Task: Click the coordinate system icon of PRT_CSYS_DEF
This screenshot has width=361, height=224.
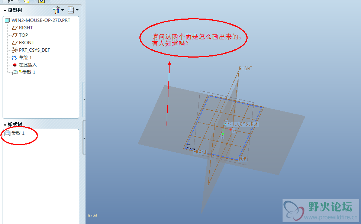Action: click(14, 50)
